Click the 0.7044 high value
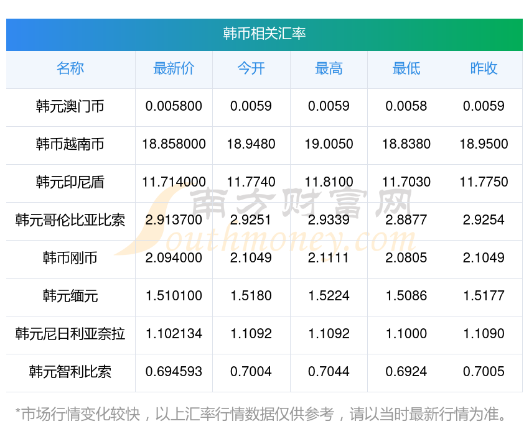This screenshot has width=529, height=434. (329, 372)
